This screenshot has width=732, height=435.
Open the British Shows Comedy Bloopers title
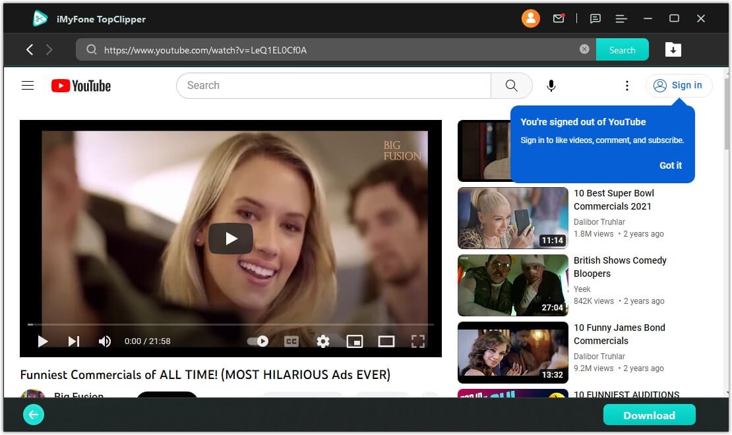[619, 267]
